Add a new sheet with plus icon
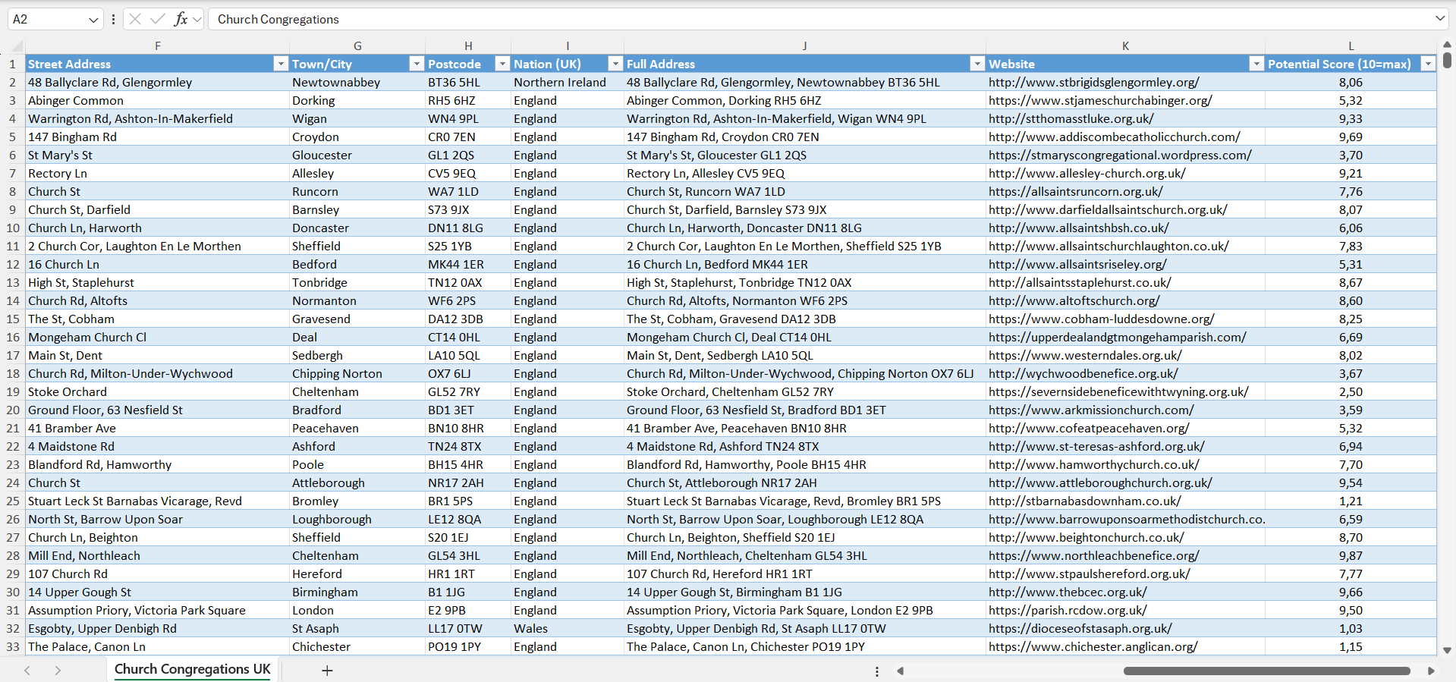 coord(327,671)
